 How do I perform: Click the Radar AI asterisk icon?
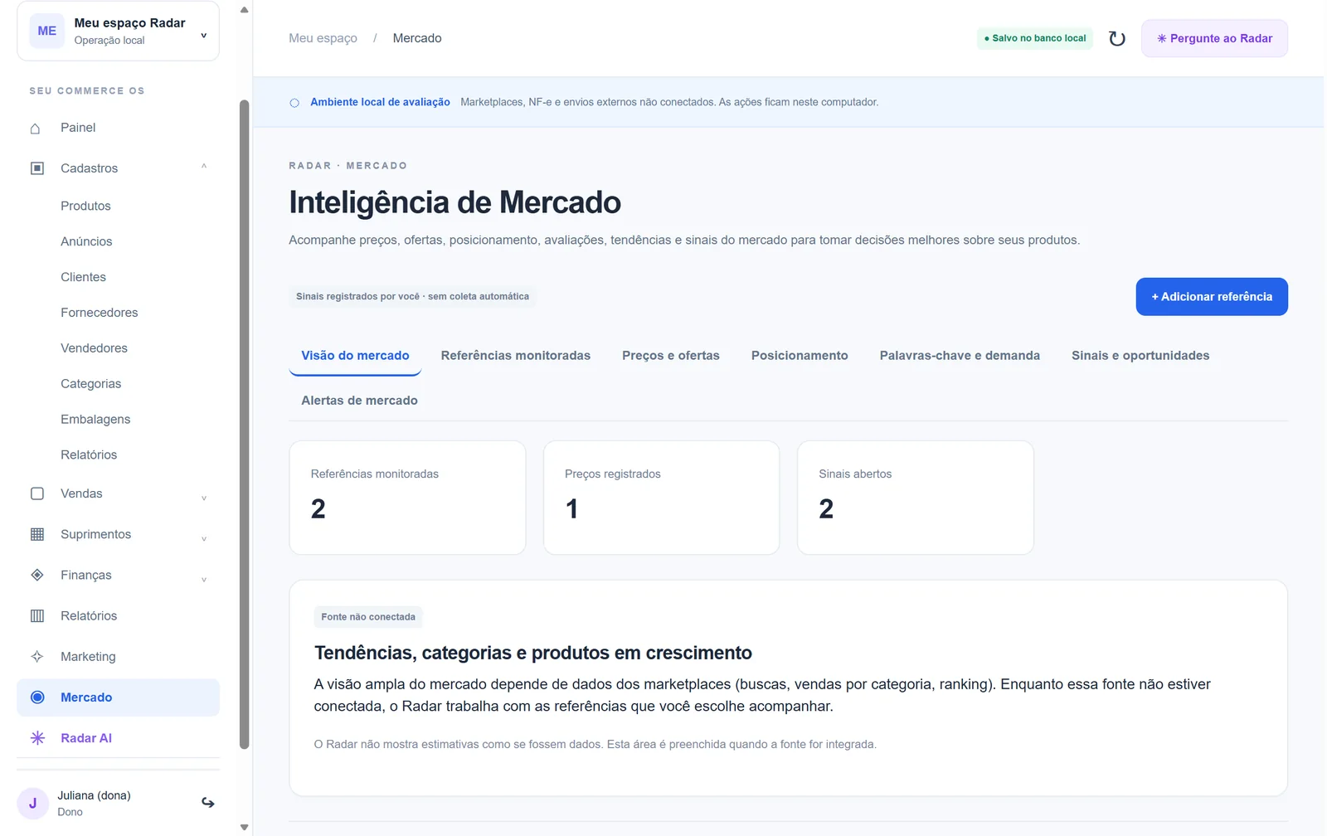[x=37, y=738]
